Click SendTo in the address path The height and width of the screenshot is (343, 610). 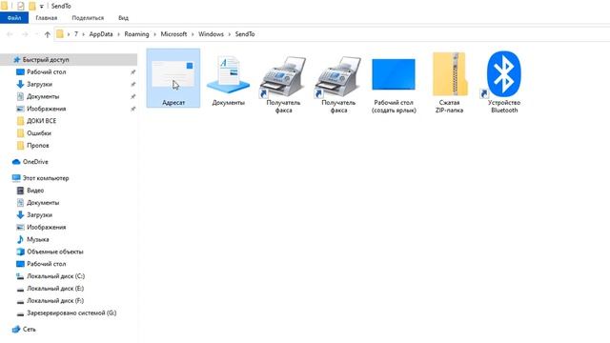(245, 34)
